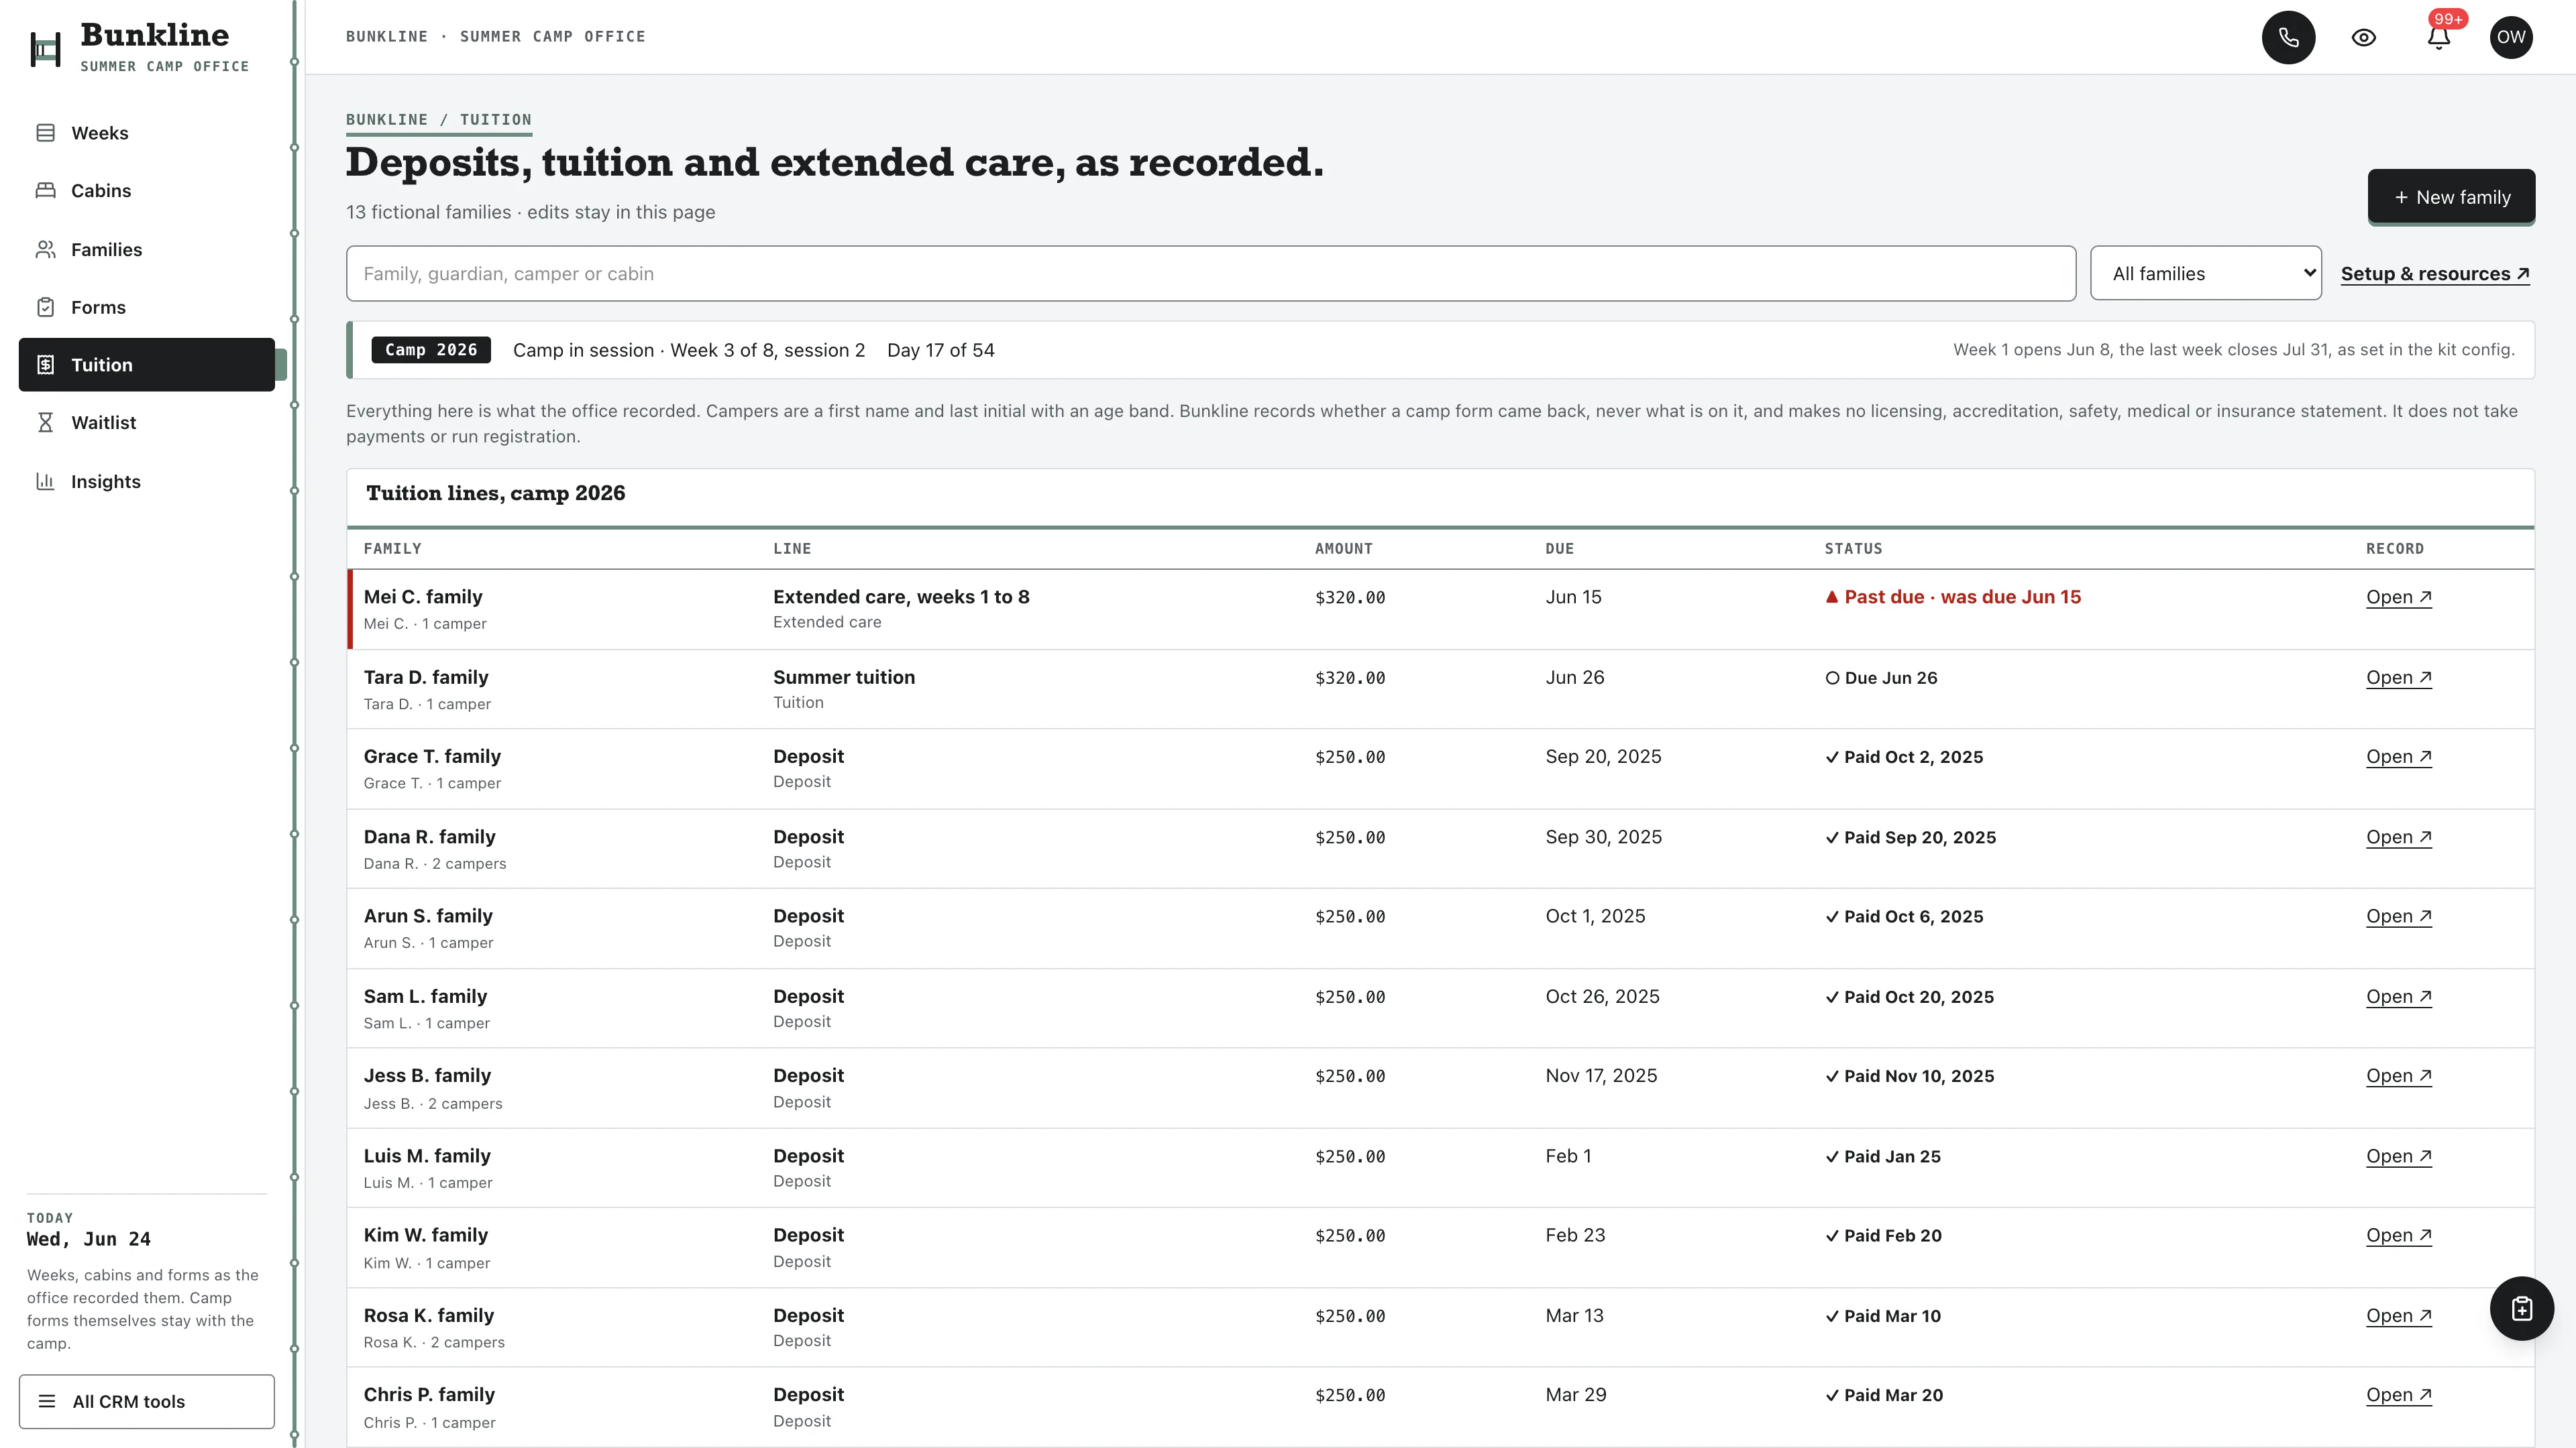Open Tara D. family record

tap(2398, 678)
